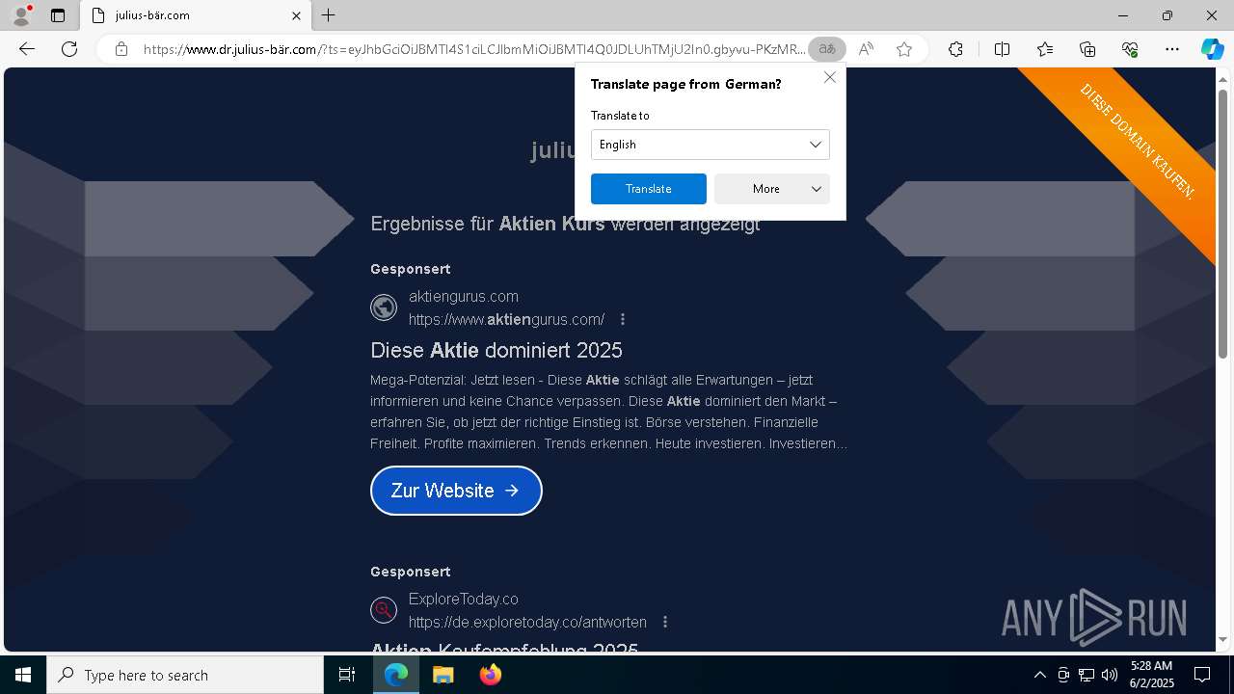Click scrollbar down arrow
This screenshot has height=694, width=1234.
point(1223,639)
